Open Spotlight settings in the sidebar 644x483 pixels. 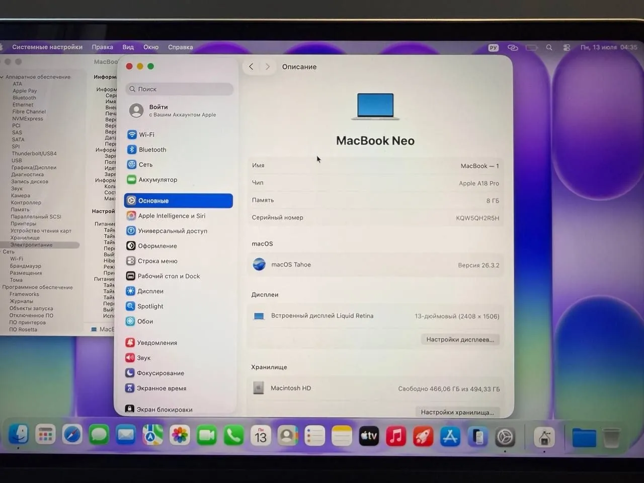tap(179, 306)
